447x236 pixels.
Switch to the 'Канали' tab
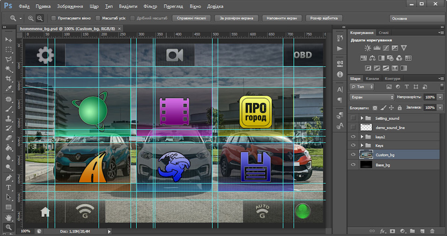click(x=372, y=79)
